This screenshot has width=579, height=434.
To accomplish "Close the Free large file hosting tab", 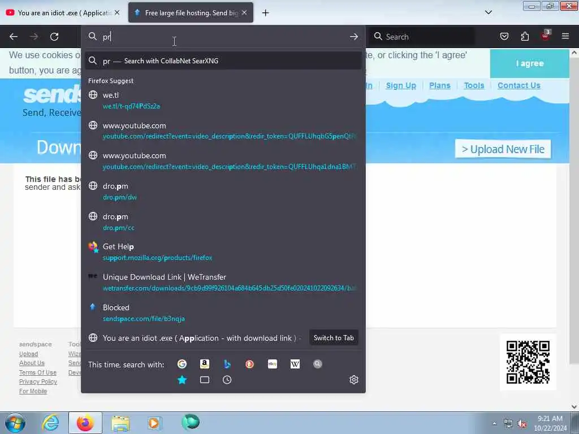I will (x=244, y=12).
